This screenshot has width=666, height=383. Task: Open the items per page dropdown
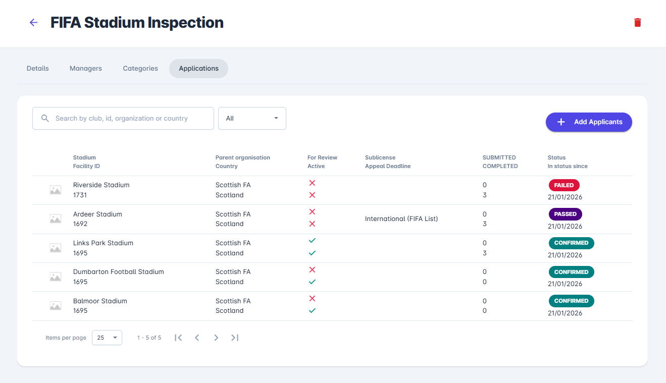(107, 338)
